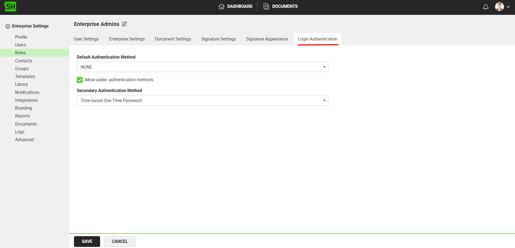The width and height of the screenshot is (515, 248).
Task: Expand the user account menu chevron
Action: 508,7
